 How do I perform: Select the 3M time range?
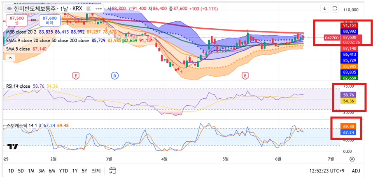42,170
